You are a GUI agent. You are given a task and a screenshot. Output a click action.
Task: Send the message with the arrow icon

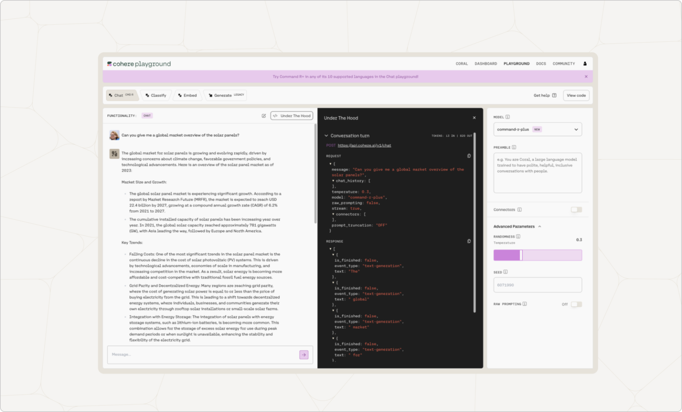click(303, 355)
